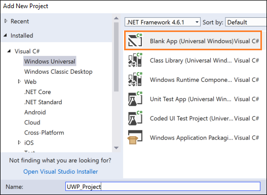Select Windows Application Packagi... text
This screenshot has height=195, width=267.
click(x=191, y=138)
